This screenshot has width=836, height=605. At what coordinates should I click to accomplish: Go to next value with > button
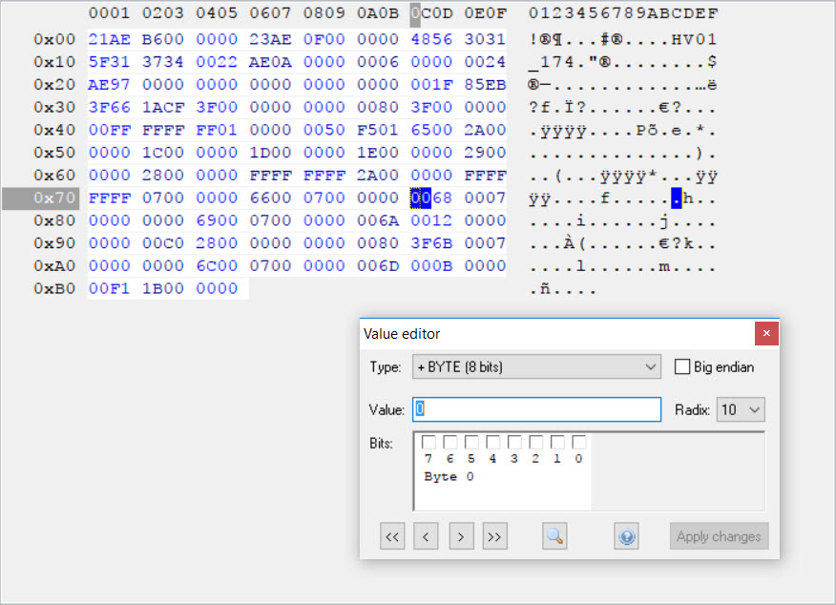pyautogui.click(x=461, y=536)
